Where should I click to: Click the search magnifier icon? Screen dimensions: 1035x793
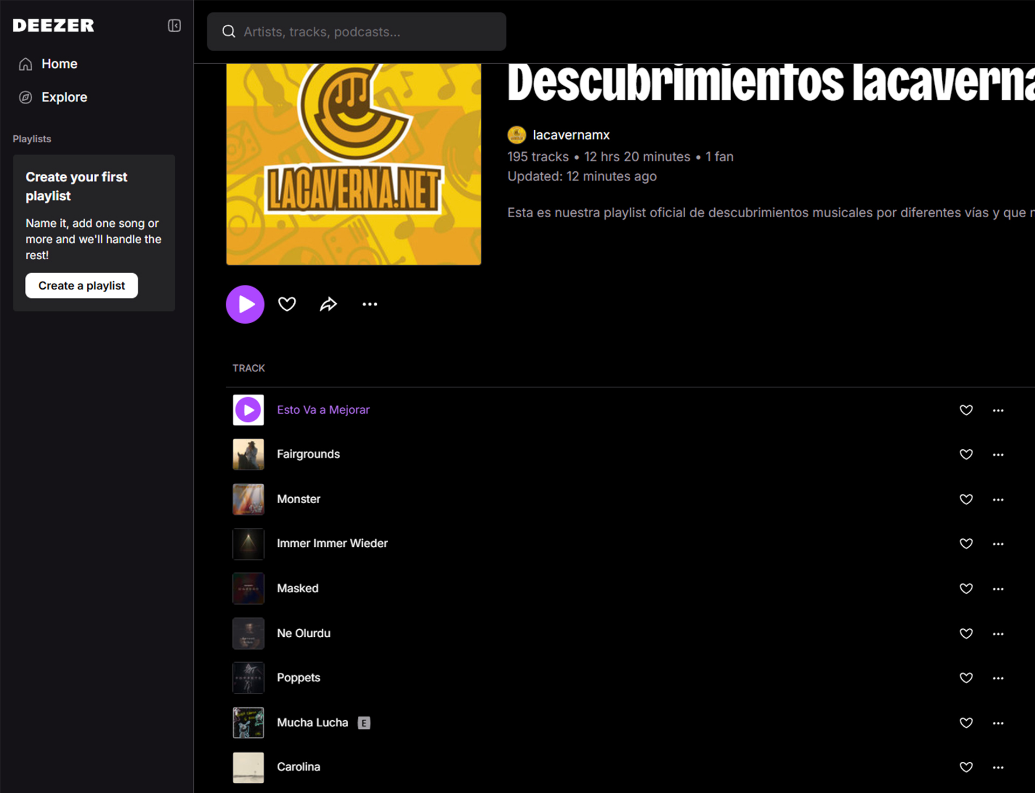pyautogui.click(x=229, y=32)
